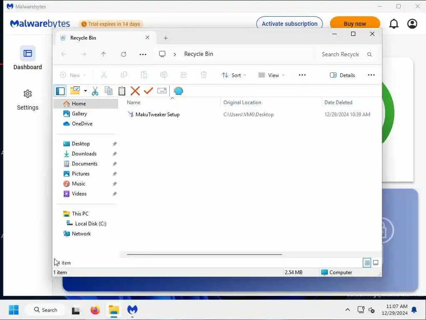The height and width of the screenshot is (320, 426).
Task: Open the ellipsis menu after Details
Action: 371,75
